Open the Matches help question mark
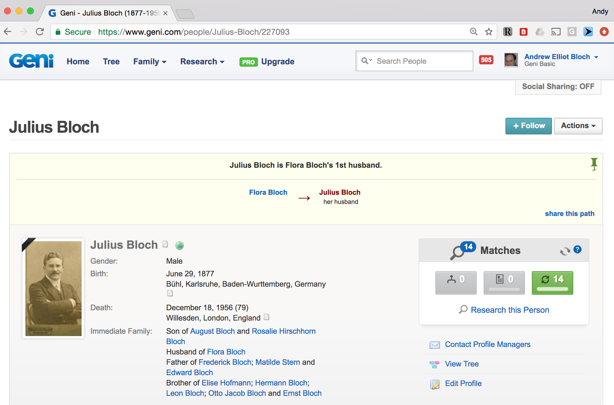This screenshot has width=614, height=405. click(x=577, y=250)
